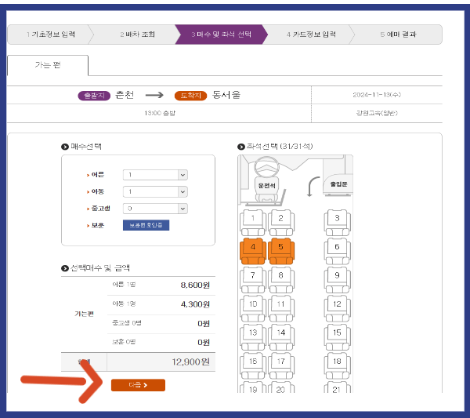The image size is (470, 418).
Task: Go to step 5 예매 결과
Action: 398,35
